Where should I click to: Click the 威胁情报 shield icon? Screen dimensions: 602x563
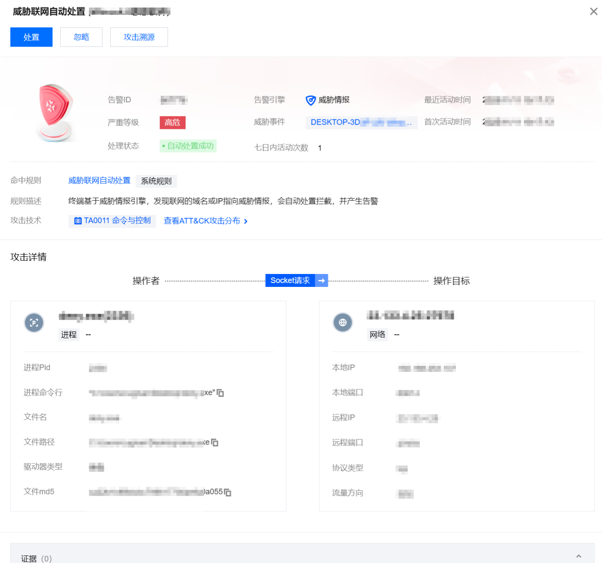[310, 100]
